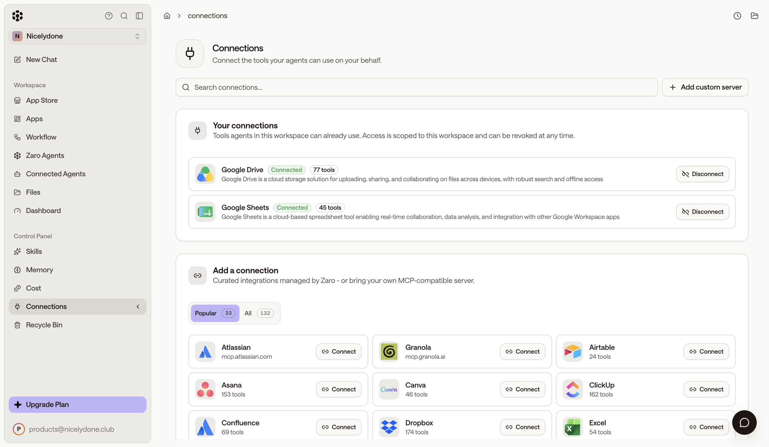Image resolution: width=769 pixels, height=447 pixels.
Task: Collapse the Connections sidebar chevron
Action: tap(138, 307)
